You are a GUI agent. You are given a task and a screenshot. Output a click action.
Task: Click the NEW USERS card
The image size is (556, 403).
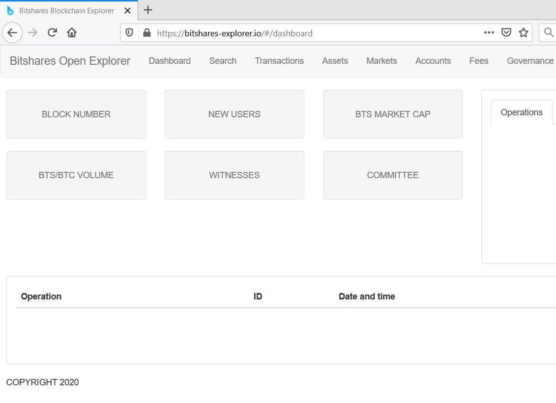[x=234, y=114]
